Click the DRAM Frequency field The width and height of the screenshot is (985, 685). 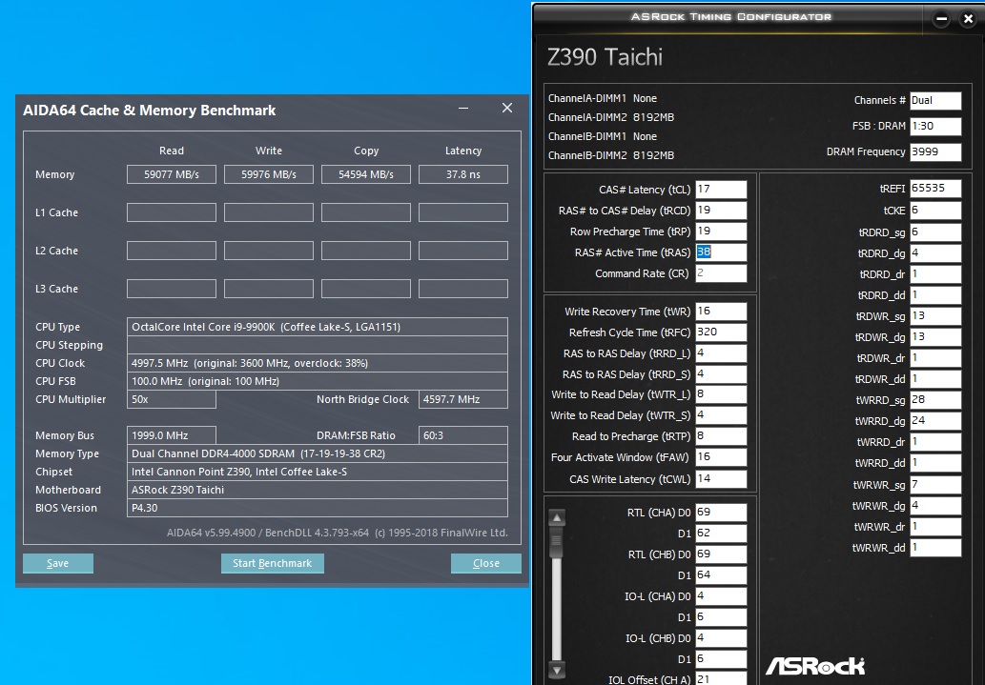[x=935, y=151]
